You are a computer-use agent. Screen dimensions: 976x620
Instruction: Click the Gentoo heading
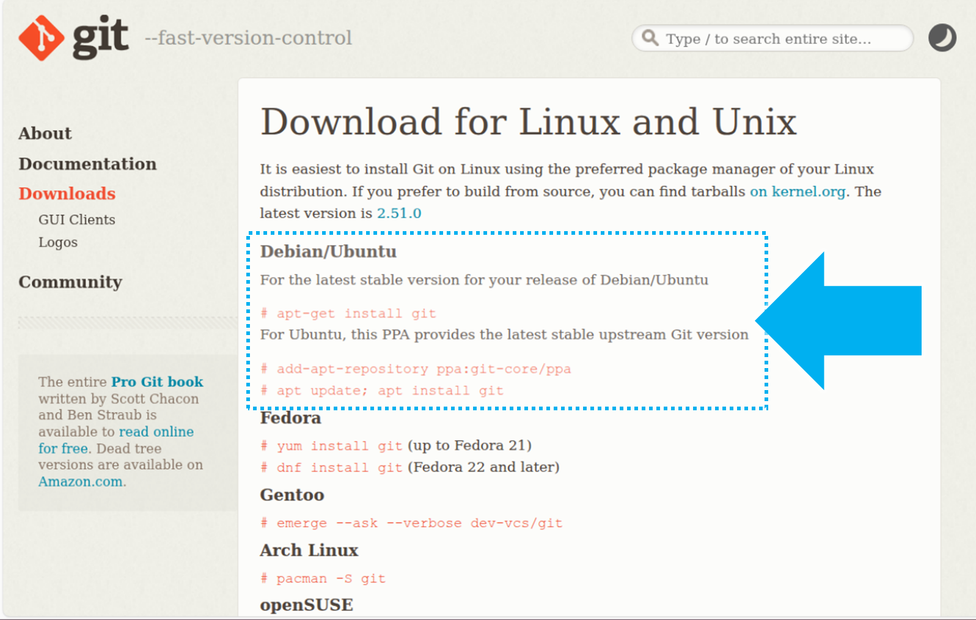tap(292, 495)
